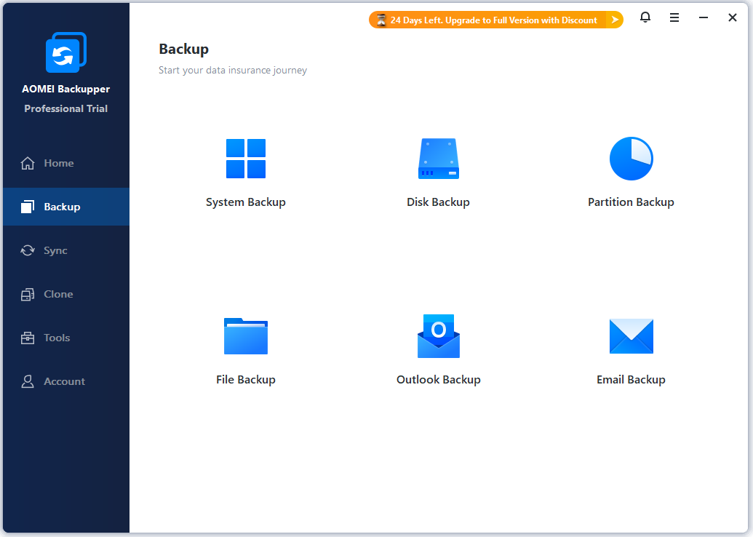
Task: Close the AOMEI Backupper window
Action: 733,17
